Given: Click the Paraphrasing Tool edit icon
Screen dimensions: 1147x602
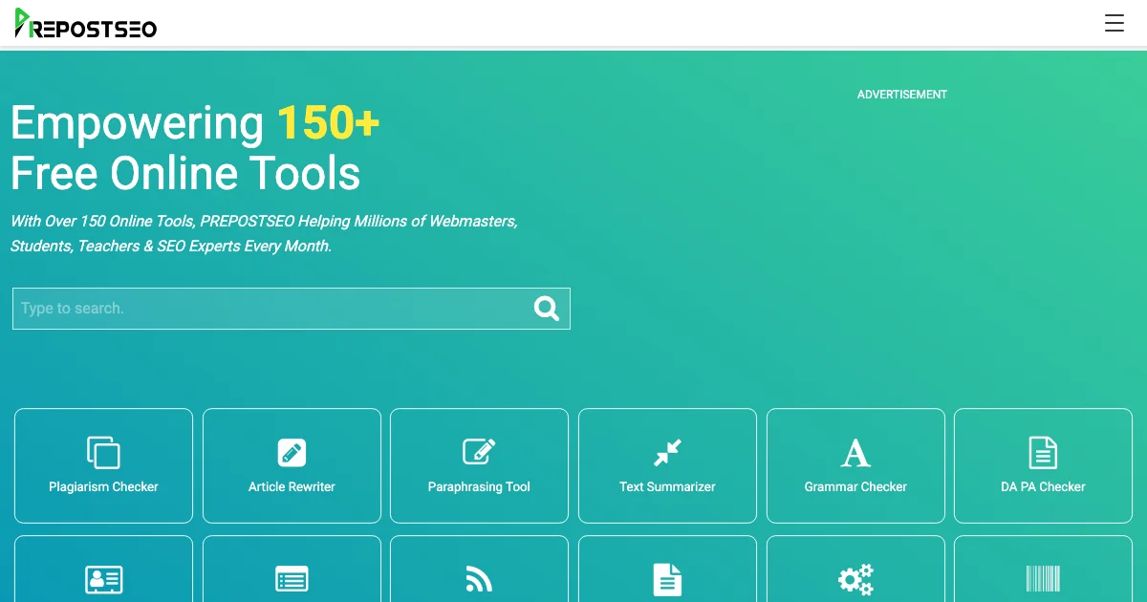Looking at the screenshot, I should click(x=479, y=452).
